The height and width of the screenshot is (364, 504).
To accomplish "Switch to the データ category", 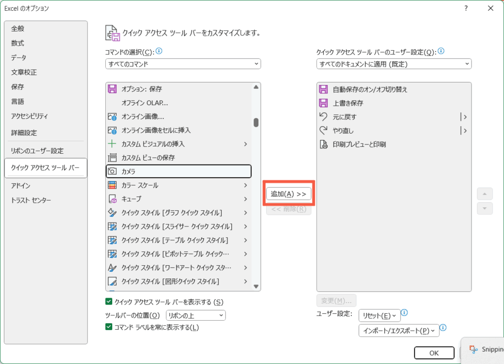I will [x=19, y=58].
